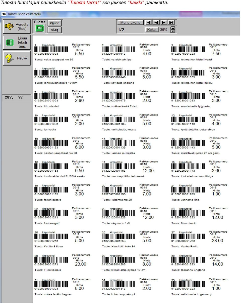The width and height of the screenshot is (241, 304).
Task: Jump to the first page of the preview
Action: [x=149, y=22]
